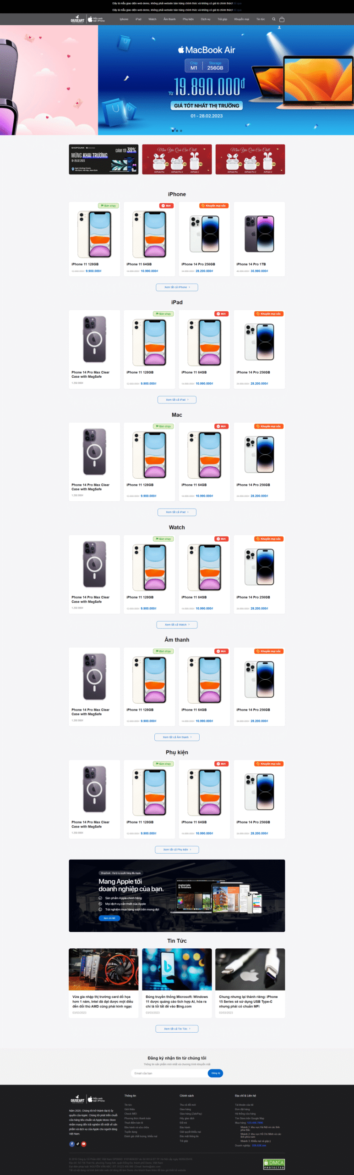
Task: Open the Watch menu item
Action: 152,19
